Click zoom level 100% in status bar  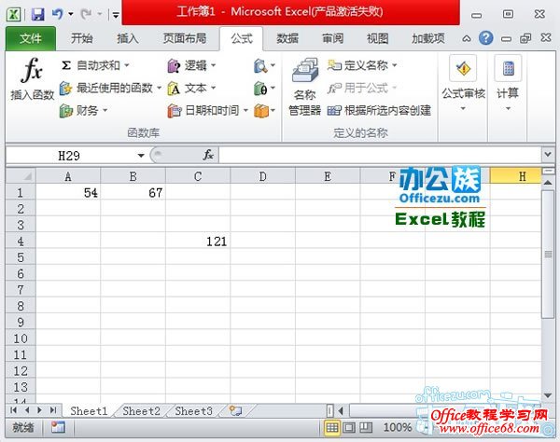point(398,427)
